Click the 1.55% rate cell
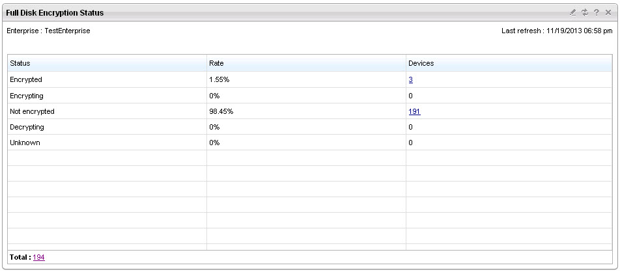Screen dimensions: 620x274 pyautogui.click(x=219, y=79)
